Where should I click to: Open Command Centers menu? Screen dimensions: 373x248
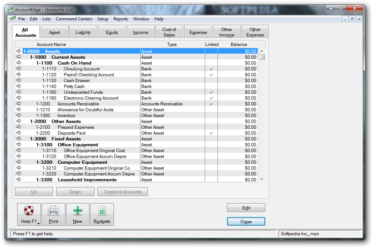pyautogui.click(x=74, y=19)
